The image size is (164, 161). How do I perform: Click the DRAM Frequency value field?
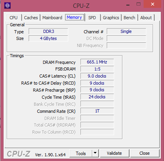click(x=97, y=62)
